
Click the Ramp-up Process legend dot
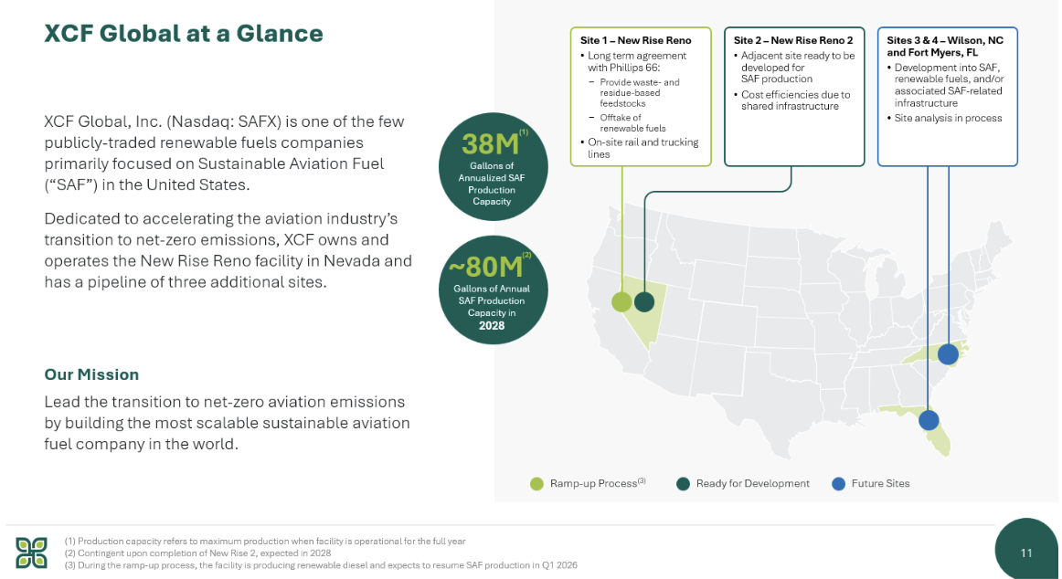(x=536, y=483)
